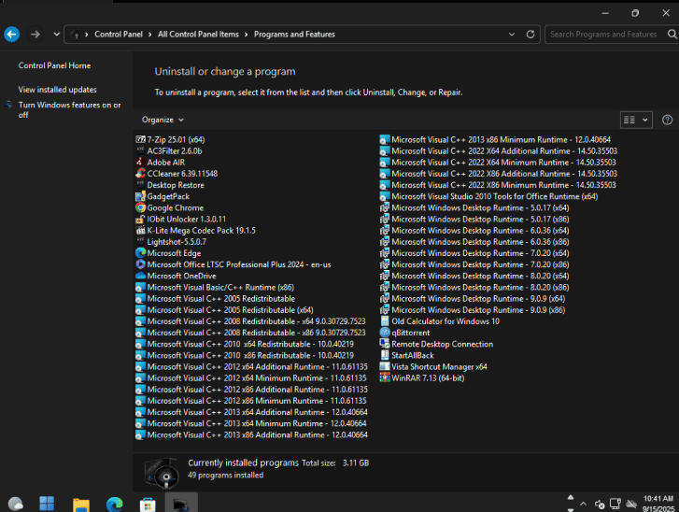Click the Microsoft Edge icon in program list
Image resolution: width=679 pixels, height=512 pixels.
click(140, 253)
